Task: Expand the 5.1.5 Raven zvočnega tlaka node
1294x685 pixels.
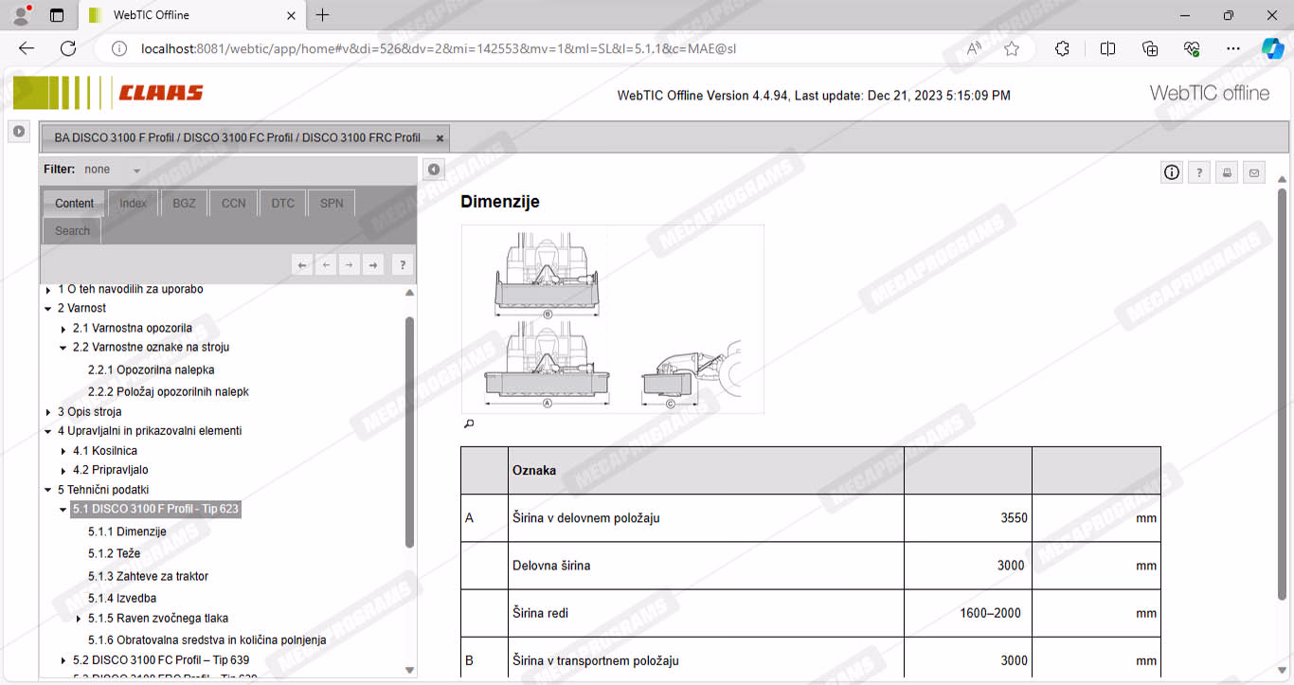Action: 79,619
